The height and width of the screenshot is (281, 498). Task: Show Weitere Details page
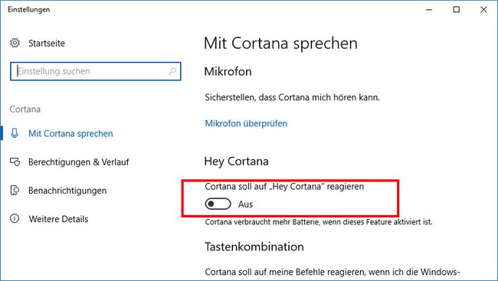point(58,219)
